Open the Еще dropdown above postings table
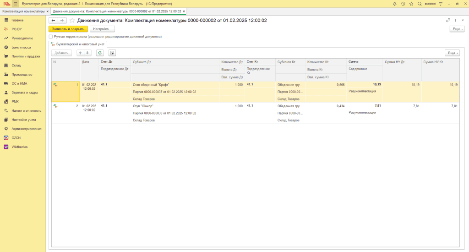Viewport: 469px width, 252px height. click(452, 53)
